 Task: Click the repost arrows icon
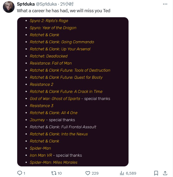(54, 173)
